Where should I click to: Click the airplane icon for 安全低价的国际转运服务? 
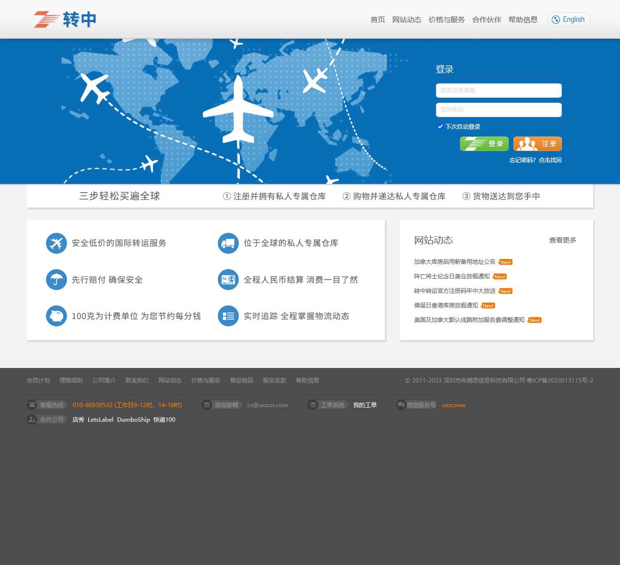click(56, 243)
